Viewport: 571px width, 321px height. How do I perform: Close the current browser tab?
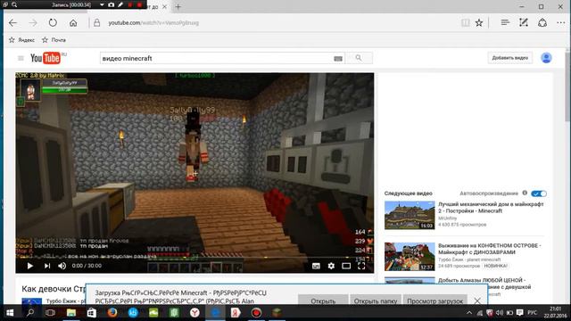164,6
